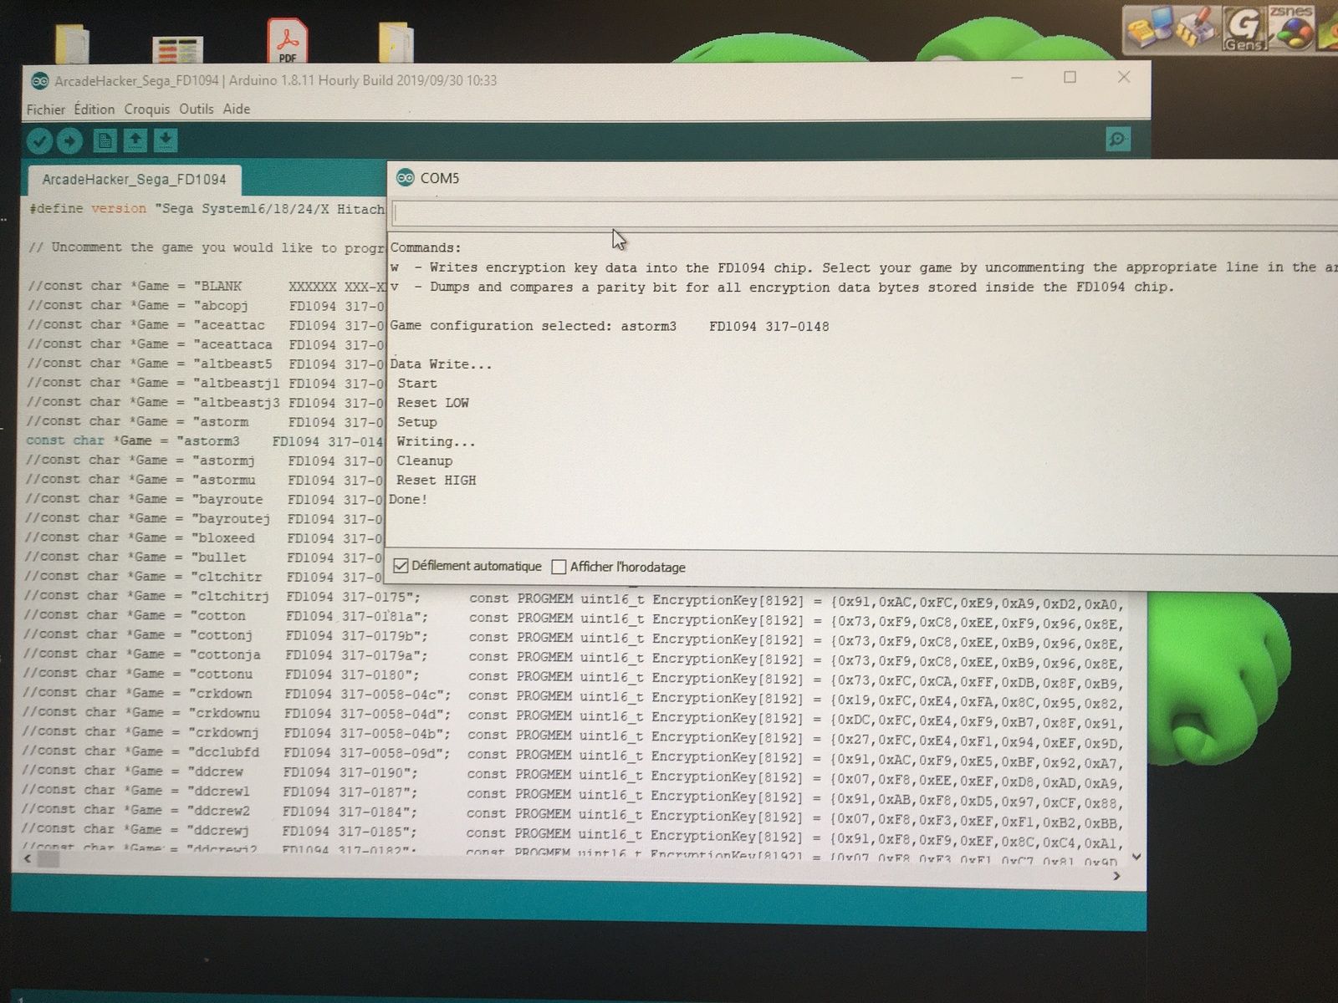Click the uncommented "astorm3" code line

205,440
